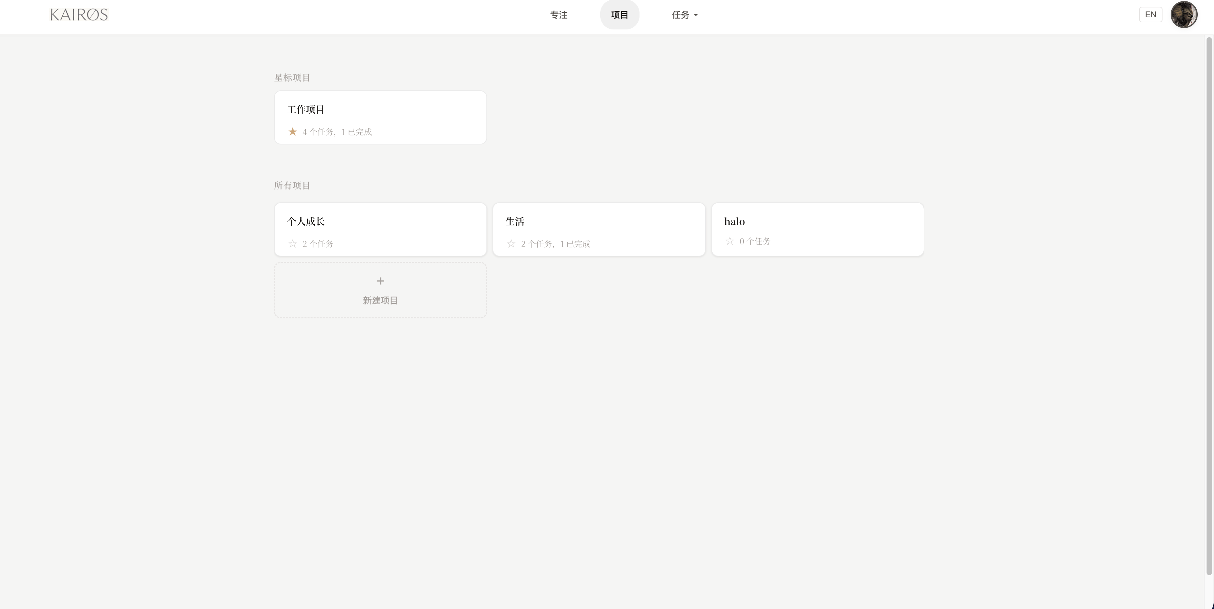This screenshot has height=609, width=1214.
Task: Click the KAIROS logo
Action: click(x=79, y=15)
